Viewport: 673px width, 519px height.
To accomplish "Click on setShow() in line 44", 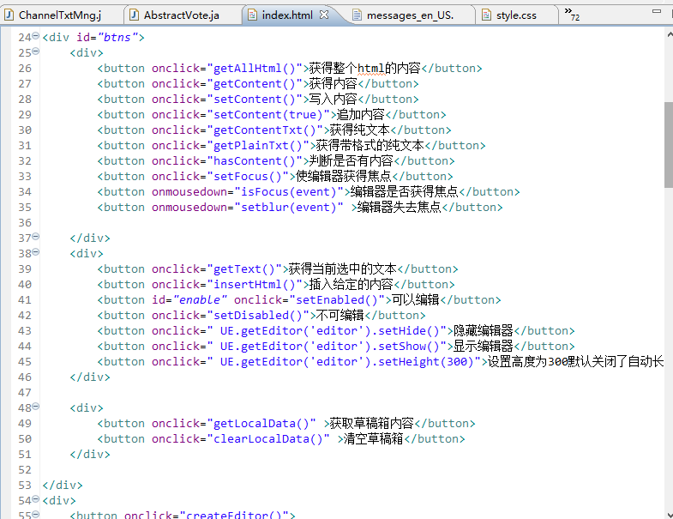I will pyautogui.click(x=409, y=347).
